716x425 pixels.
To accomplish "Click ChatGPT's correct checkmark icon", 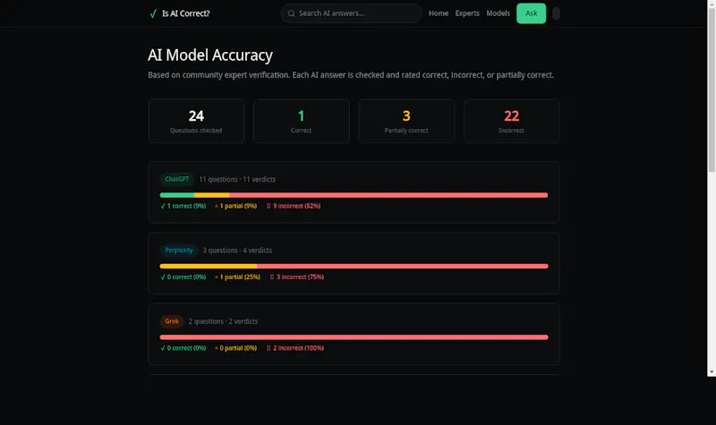I will [x=163, y=207].
